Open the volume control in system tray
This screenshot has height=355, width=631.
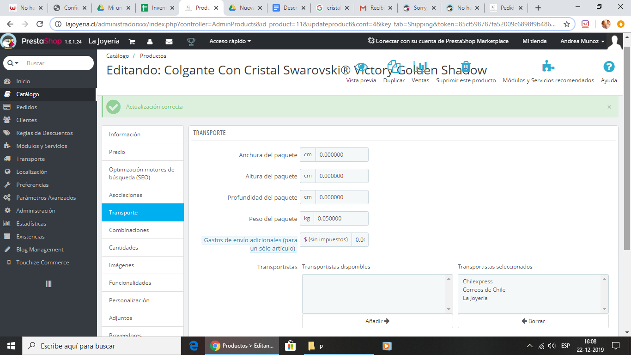tap(552, 346)
